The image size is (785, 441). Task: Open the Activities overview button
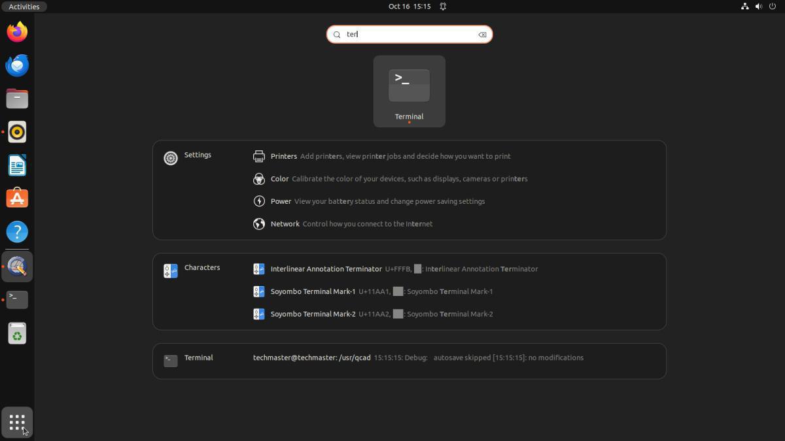pos(24,7)
